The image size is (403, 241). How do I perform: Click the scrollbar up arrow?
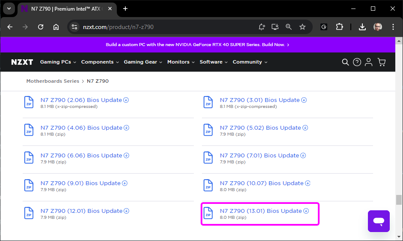399,41
